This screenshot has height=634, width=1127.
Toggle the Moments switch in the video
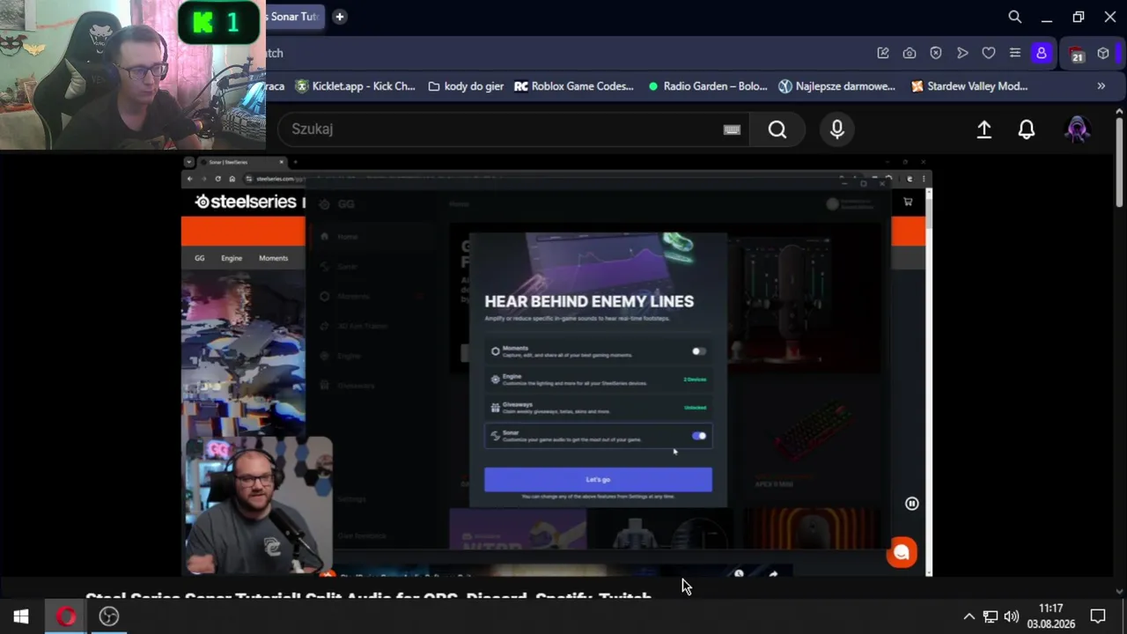click(x=698, y=351)
